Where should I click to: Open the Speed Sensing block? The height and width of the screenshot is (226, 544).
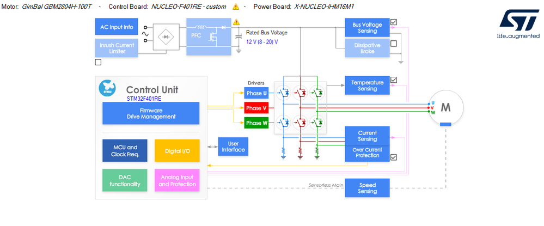[367, 188]
